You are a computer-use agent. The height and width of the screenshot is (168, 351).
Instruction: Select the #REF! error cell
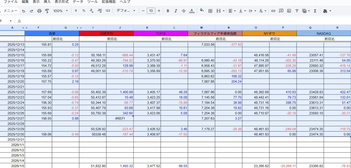120,118
